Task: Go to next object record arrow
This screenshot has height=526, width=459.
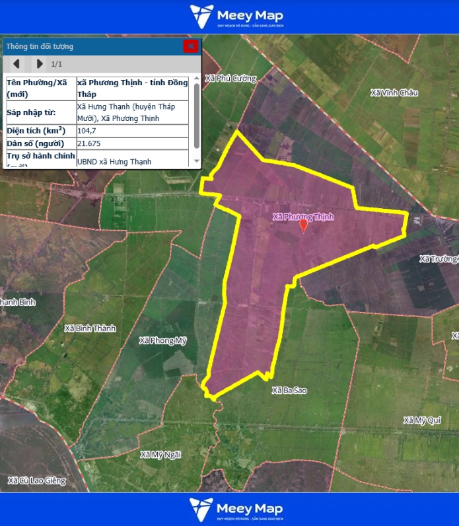Action: (x=40, y=64)
